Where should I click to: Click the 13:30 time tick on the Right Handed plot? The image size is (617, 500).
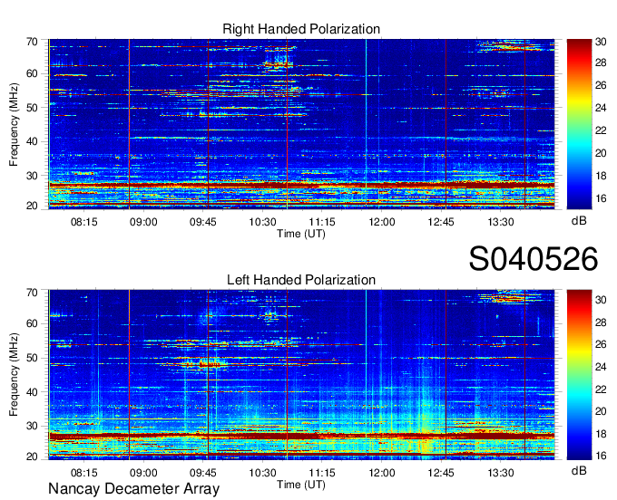pyautogui.click(x=501, y=222)
